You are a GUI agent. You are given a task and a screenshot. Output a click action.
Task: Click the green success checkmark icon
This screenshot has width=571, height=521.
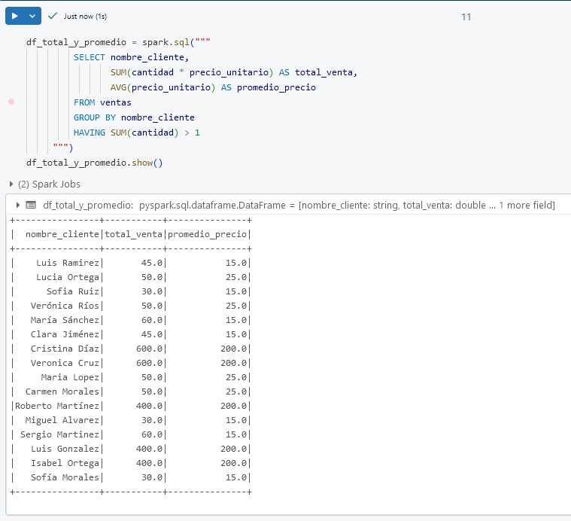click(x=53, y=16)
